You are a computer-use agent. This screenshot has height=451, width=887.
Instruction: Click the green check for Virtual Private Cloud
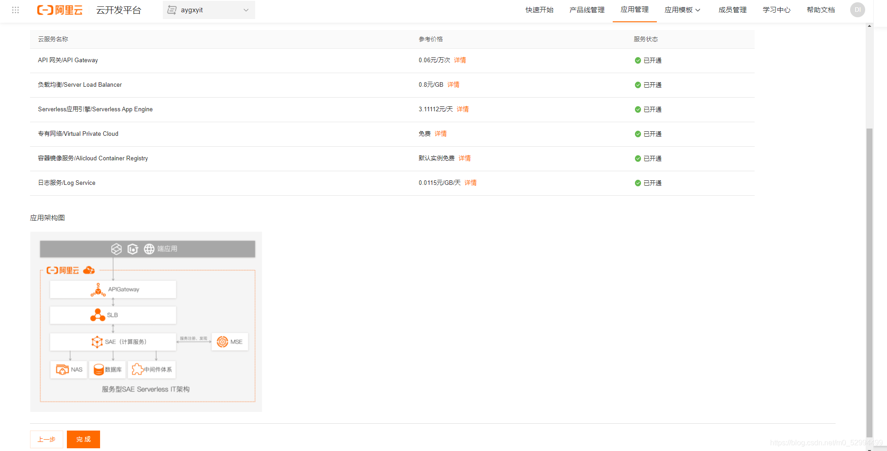[638, 134]
